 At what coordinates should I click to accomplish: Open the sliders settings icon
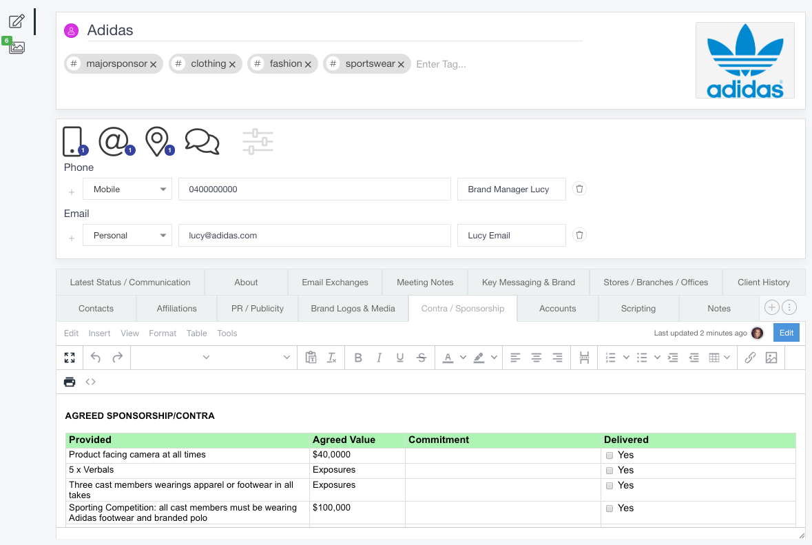pos(258,141)
